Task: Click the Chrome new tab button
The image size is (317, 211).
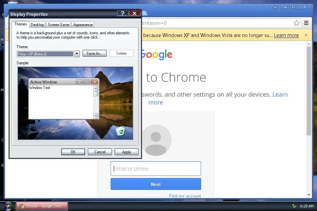Action: [145, 13]
